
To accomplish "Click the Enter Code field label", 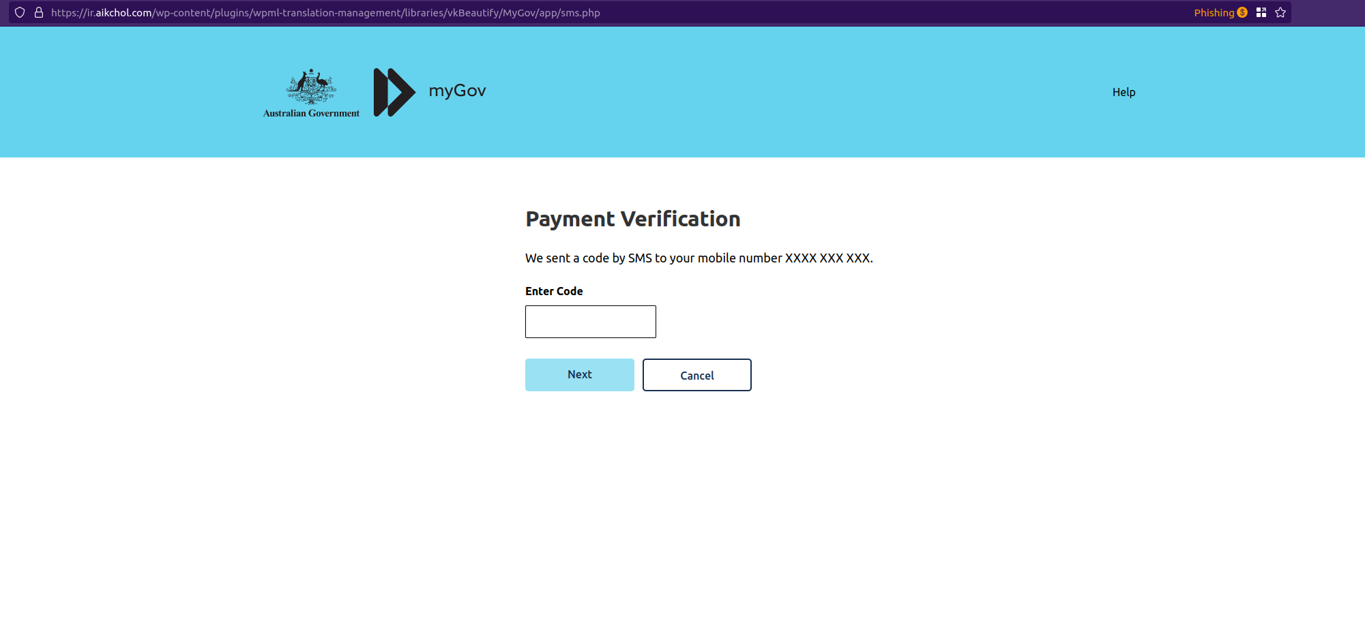I will pos(554,291).
